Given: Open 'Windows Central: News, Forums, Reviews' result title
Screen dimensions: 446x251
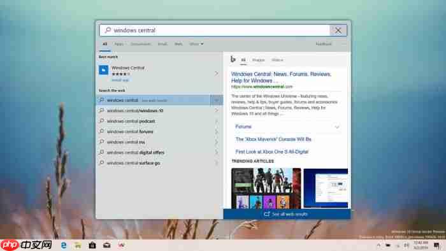Looking at the screenshot, I should pyautogui.click(x=281, y=77).
